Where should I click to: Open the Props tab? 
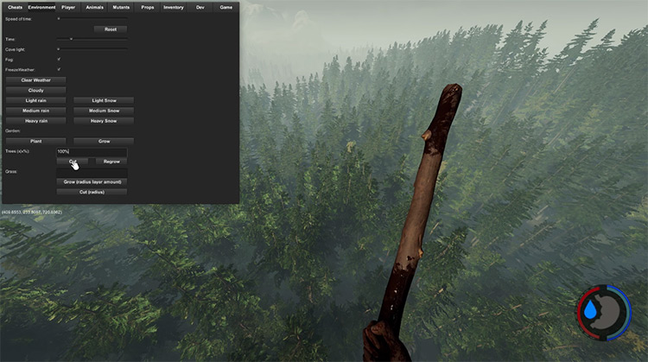(x=148, y=8)
